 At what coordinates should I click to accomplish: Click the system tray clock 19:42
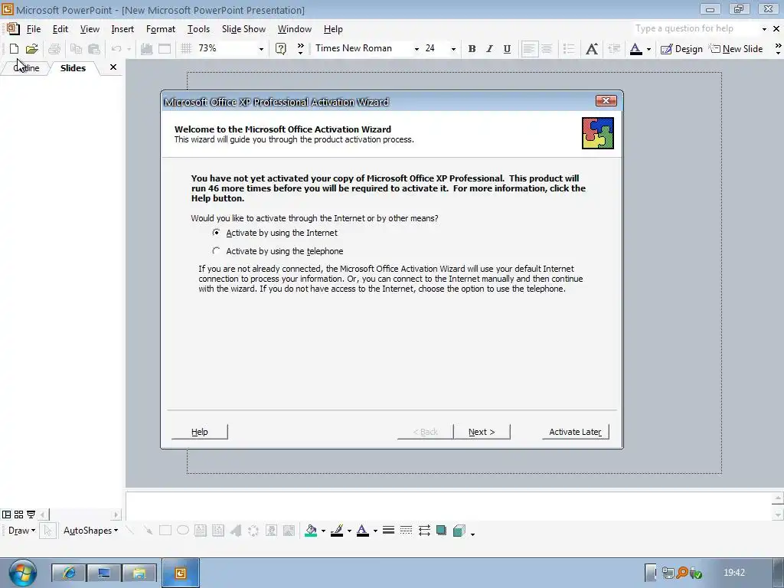[x=734, y=573]
